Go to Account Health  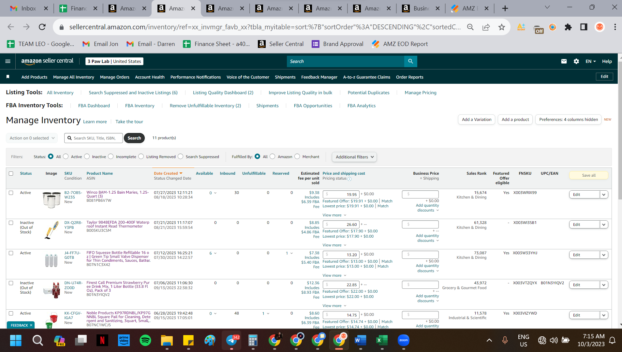[150, 77]
